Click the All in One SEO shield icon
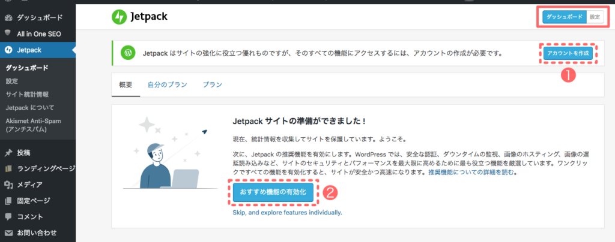The width and height of the screenshot is (615, 242). pos(8,34)
